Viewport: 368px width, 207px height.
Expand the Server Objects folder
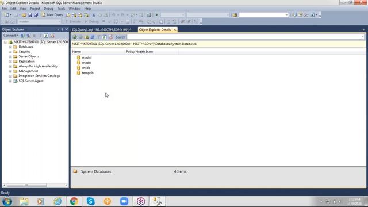pyautogui.click(x=10, y=56)
